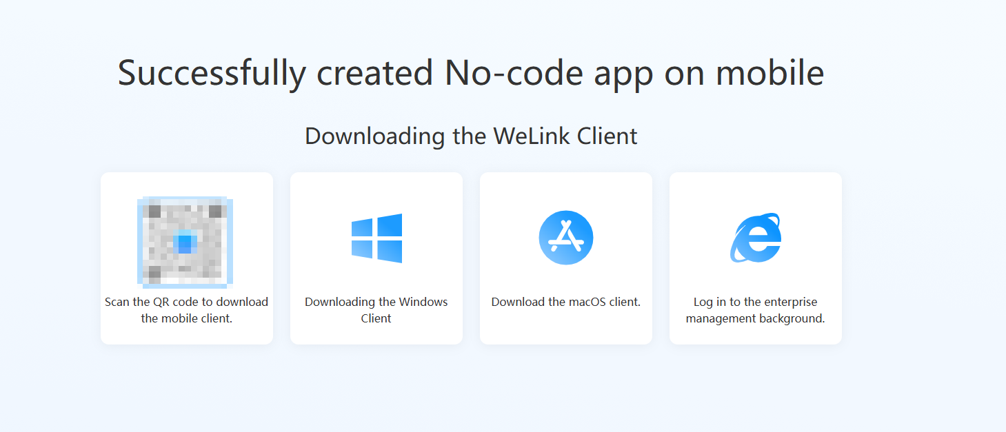Click 'Scan the QR code to download' caption
This screenshot has height=432, width=1006.
pos(186,302)
